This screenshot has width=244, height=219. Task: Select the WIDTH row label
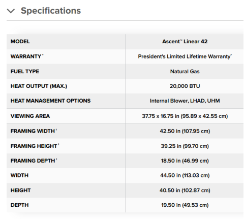[19, 175]
